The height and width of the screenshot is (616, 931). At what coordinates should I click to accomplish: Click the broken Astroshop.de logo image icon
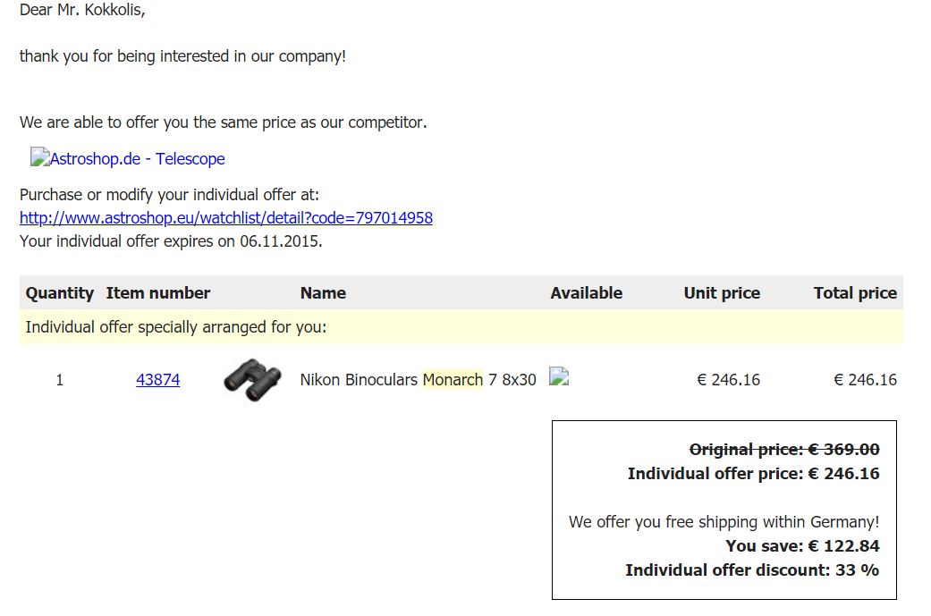[39, 156]
